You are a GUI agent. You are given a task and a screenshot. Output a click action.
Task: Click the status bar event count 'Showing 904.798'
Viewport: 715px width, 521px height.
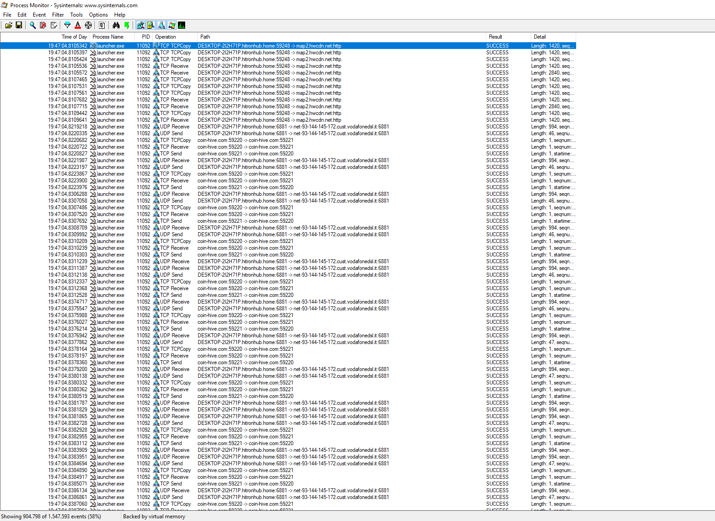tap(51, 517)
